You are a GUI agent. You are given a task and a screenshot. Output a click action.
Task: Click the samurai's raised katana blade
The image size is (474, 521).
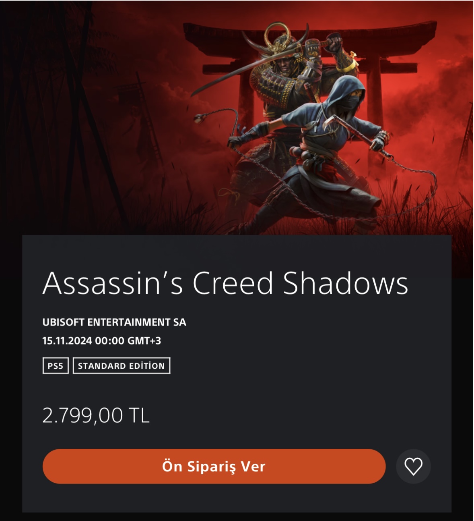coord(245,68)
